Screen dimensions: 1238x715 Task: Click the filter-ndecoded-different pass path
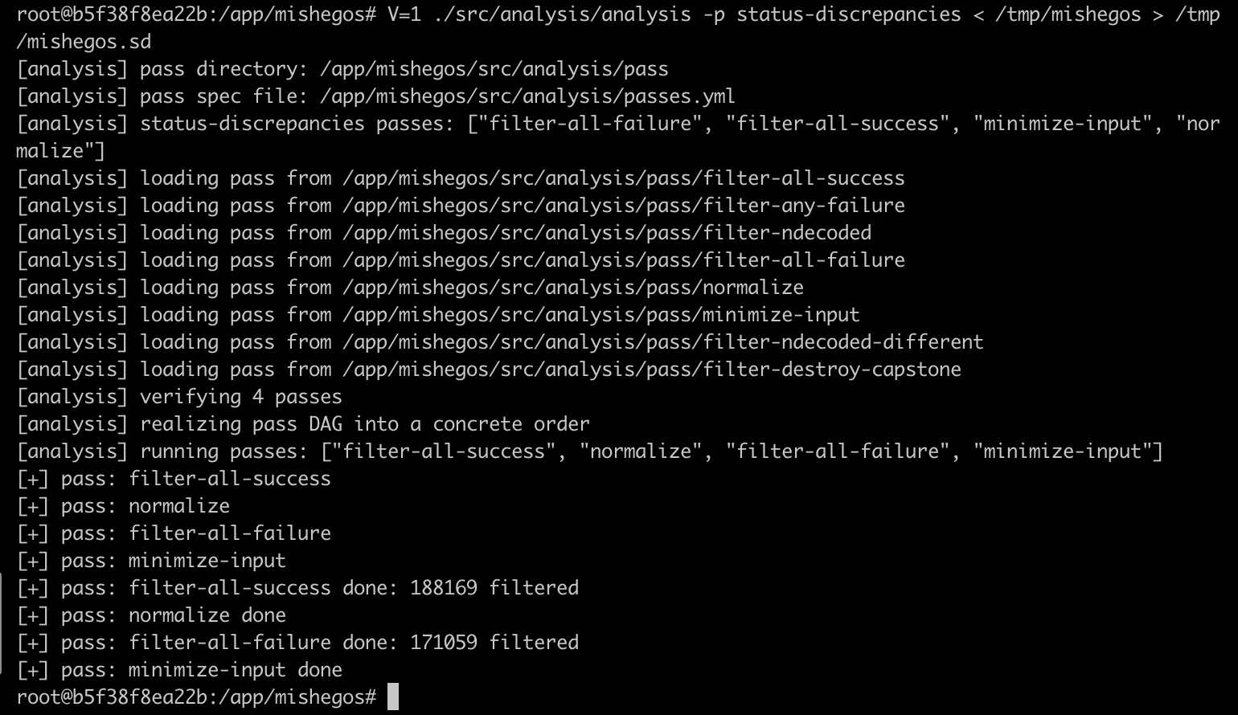[x=662, y=342]
